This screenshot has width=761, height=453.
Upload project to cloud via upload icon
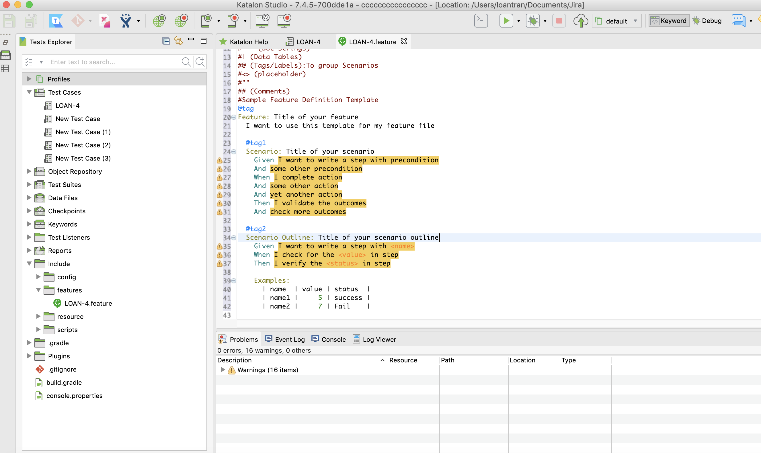click(x=581, y=20)
